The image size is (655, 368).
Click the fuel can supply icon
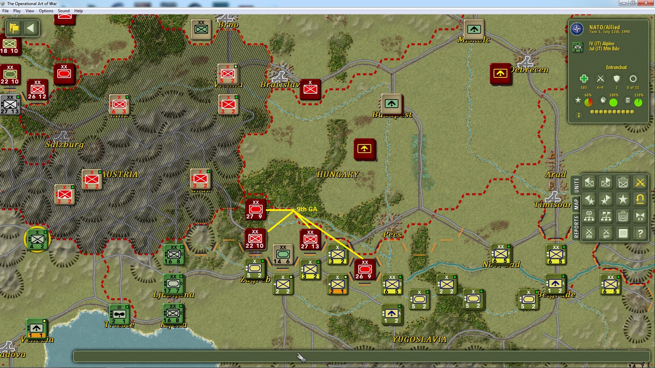(x=628, y=100)
